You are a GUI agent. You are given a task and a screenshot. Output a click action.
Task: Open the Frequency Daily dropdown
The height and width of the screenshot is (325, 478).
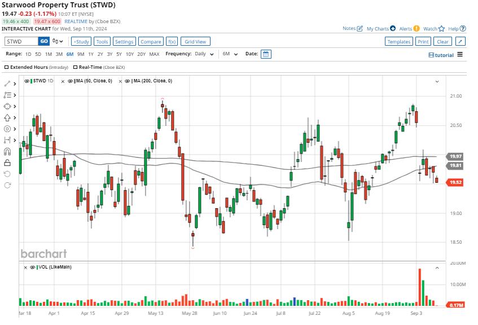point(204,54)
